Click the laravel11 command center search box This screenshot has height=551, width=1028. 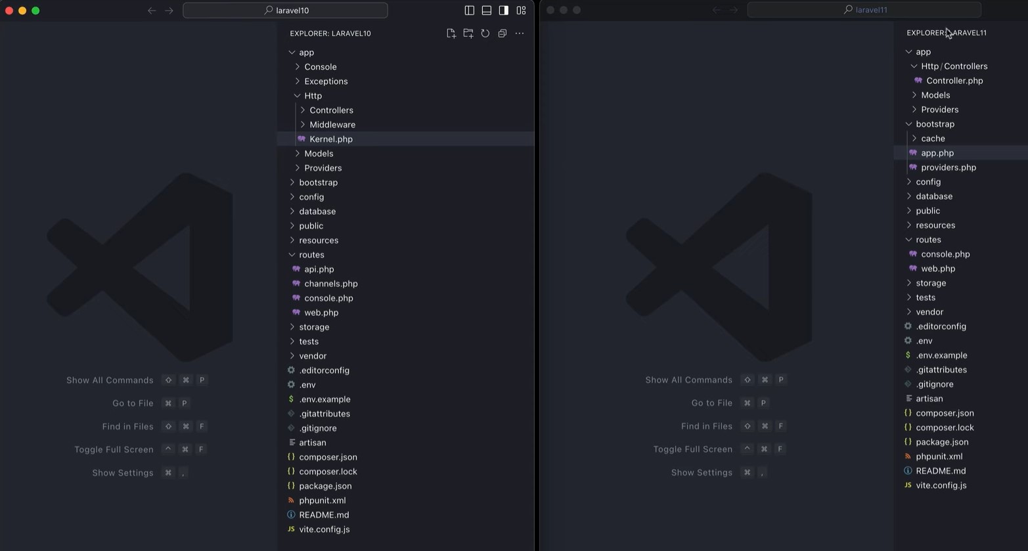point(864,10)
